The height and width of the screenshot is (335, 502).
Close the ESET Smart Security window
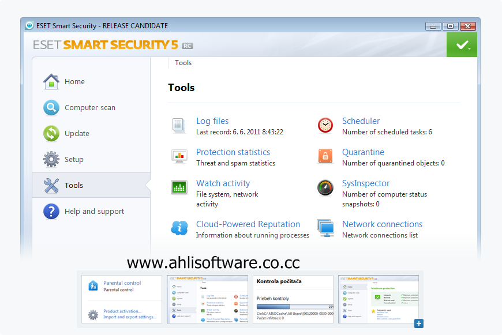[468, 27]
